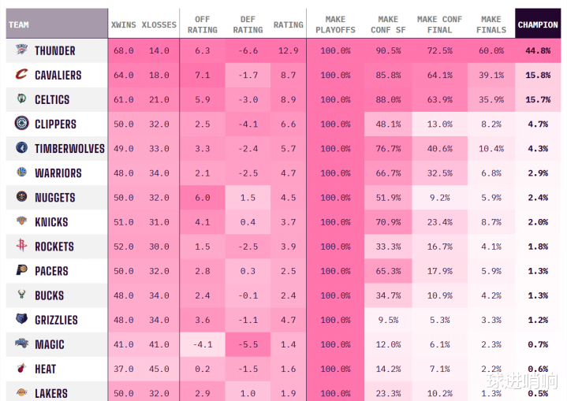Viewport: 567px width, 401px height.
Task: Click the Celtics team logo
Action: point(22,98)
